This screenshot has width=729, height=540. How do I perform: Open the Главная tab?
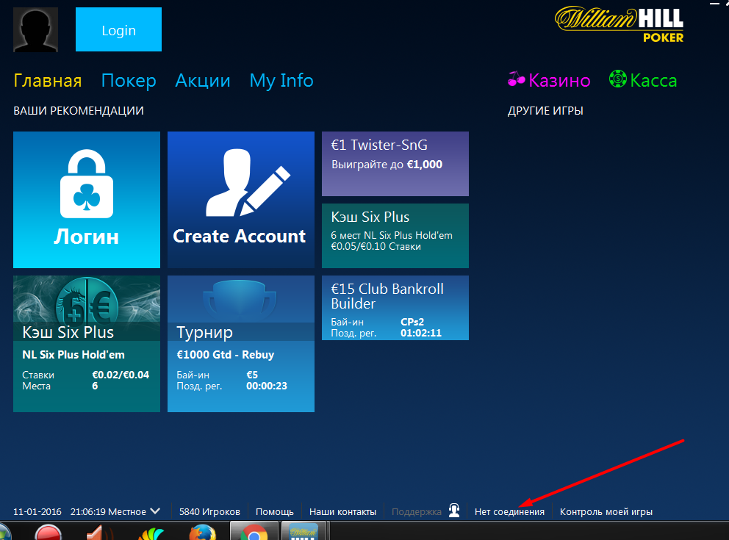48,80
